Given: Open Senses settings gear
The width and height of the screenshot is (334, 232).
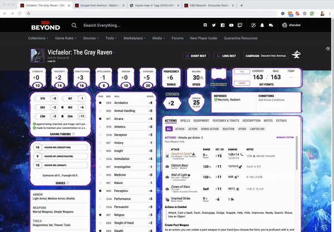Looking at the screenshot, I should click(68, 183).
